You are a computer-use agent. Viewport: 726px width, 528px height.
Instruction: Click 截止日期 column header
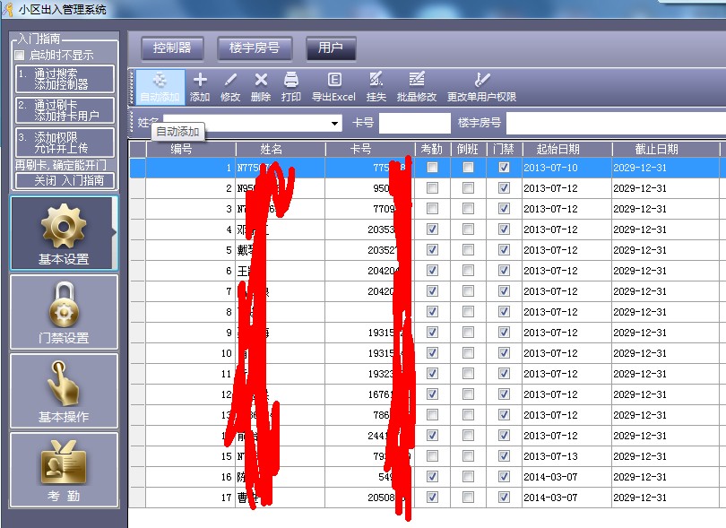(665, 149)
